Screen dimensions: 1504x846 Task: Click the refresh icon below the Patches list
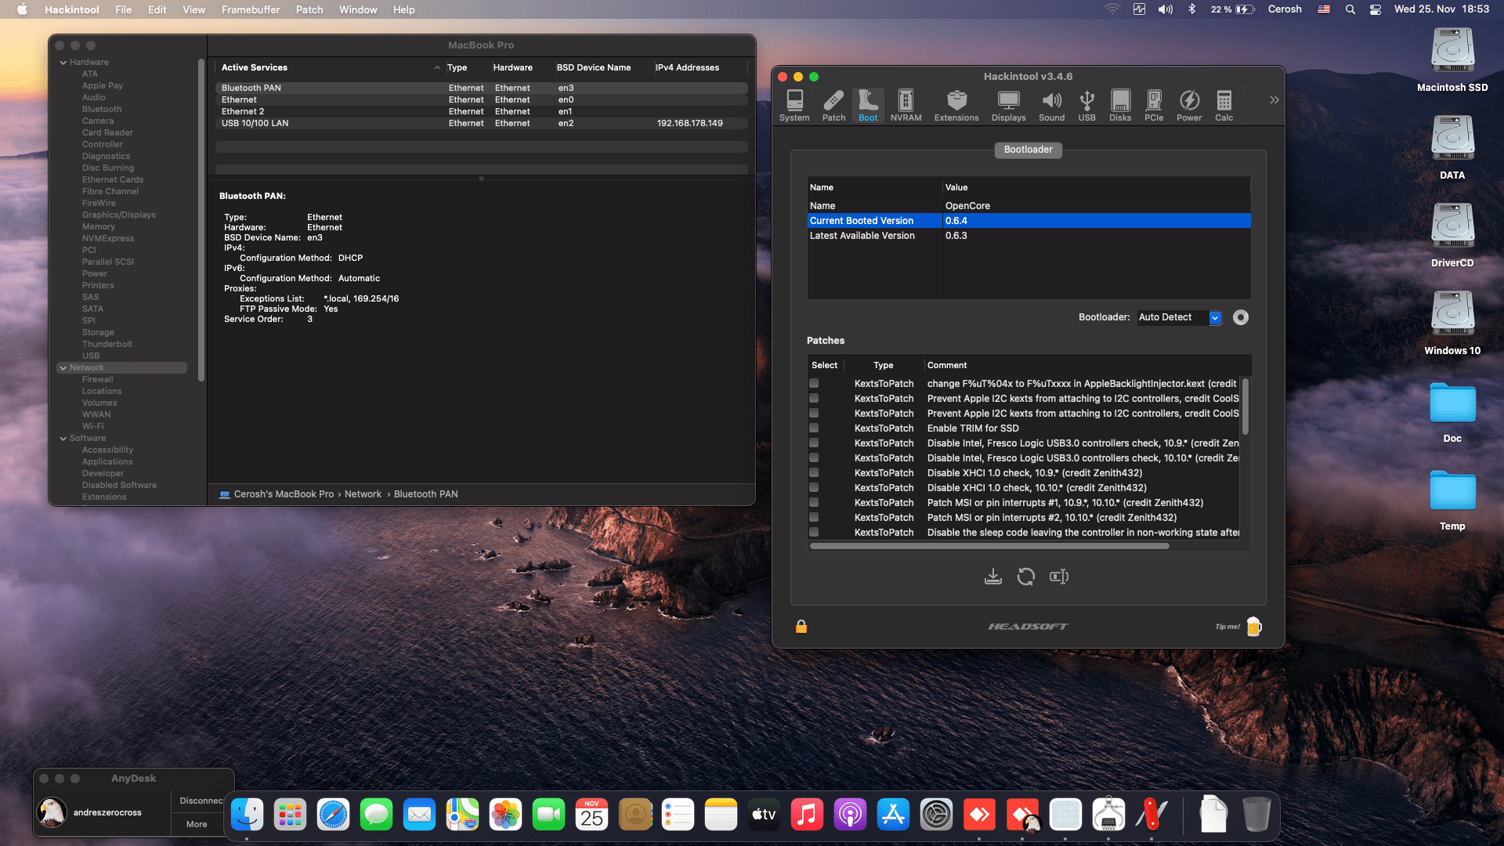1026,577
